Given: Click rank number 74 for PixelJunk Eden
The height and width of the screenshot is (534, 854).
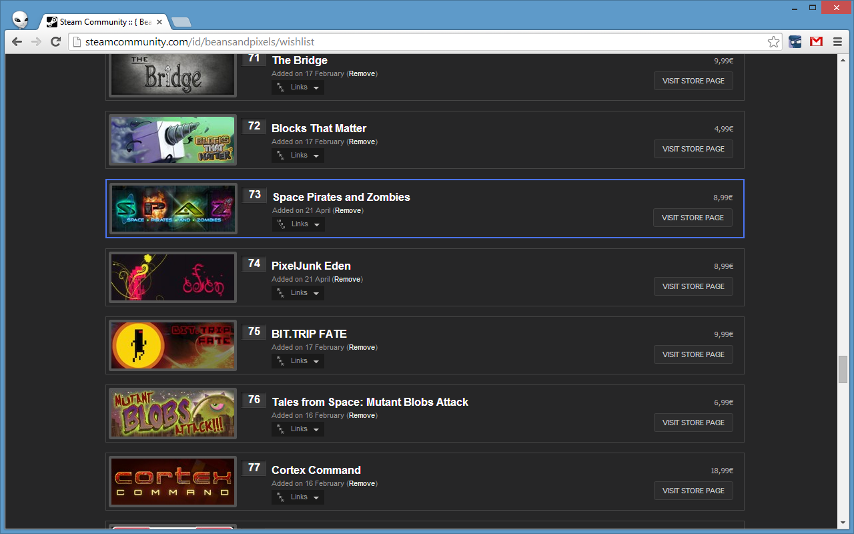Looking at the screenshot, I should click(x=254, y=264).
